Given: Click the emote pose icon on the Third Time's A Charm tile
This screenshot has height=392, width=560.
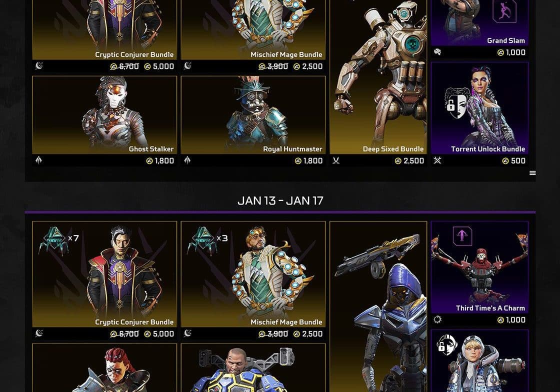Looking at the screenshot, I should pyautogui.click(x=462, y=236).
